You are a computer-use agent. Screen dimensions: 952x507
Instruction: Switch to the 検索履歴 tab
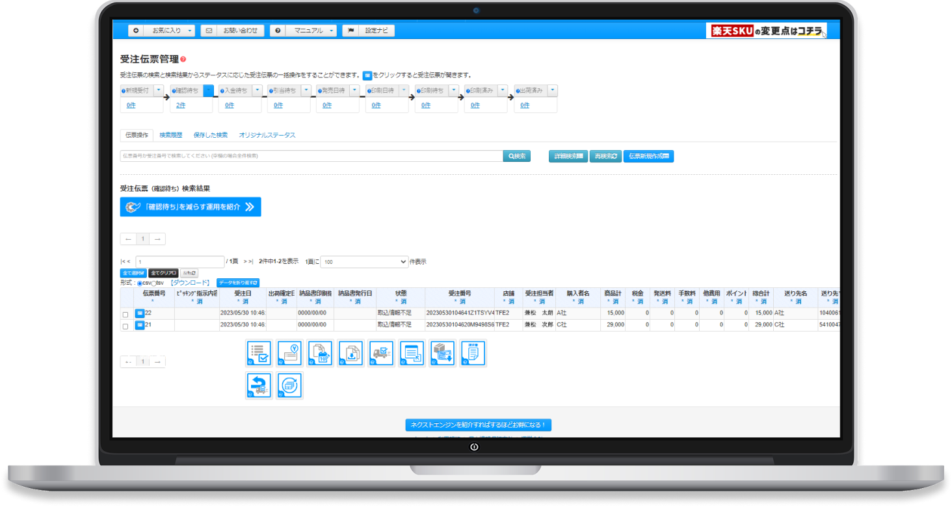170,135
